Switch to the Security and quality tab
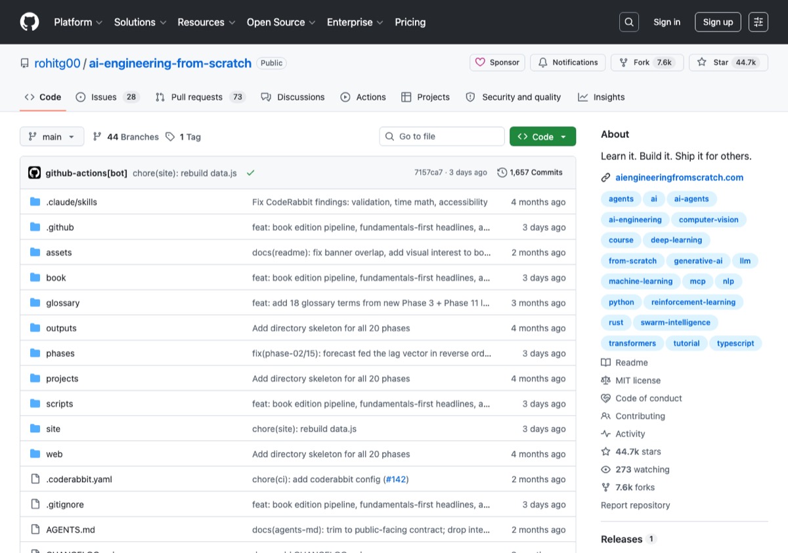The width and height of the screenshot is (788, 553). [514, 97]
